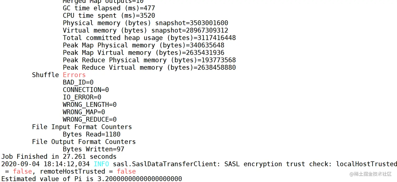Select the GC time elapsed line
The height and width of the screenshot is (182, 397).
point(109,8)
